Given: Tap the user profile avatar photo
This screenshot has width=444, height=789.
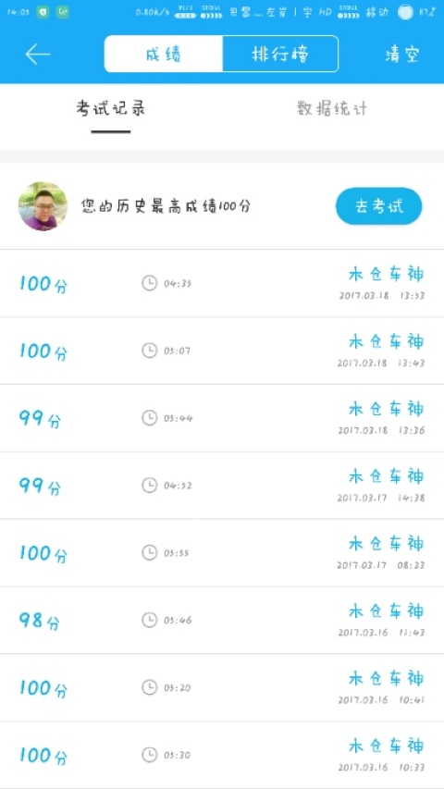Looking at the screenshot, I should [x=43, y=206].
